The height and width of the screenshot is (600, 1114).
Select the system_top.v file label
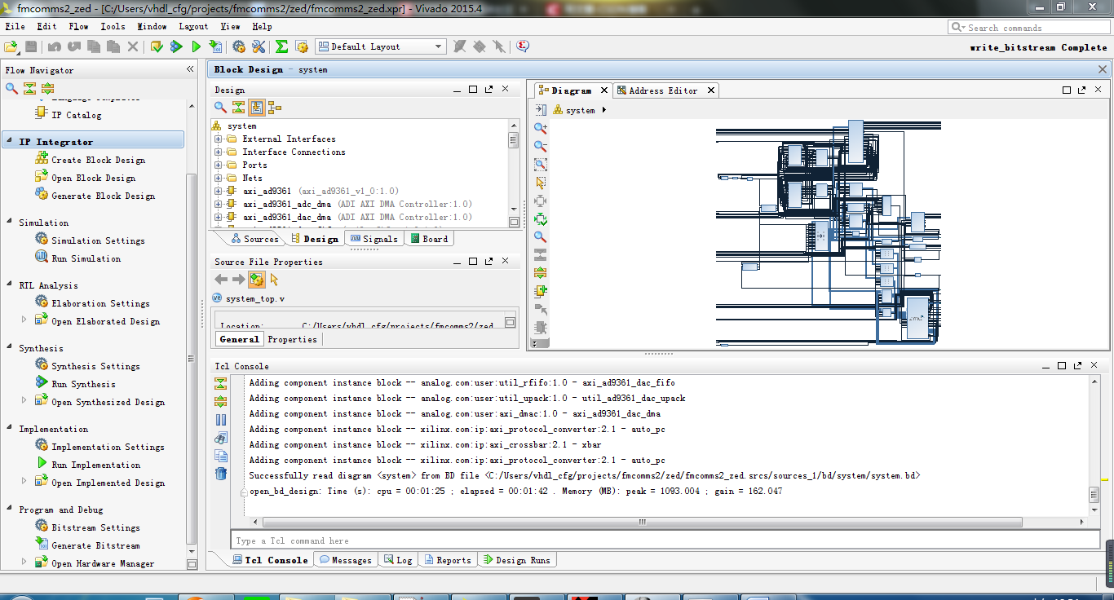click(255, 299)
